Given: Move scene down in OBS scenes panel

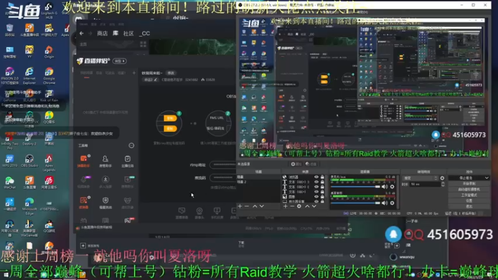Looking at the screenshot, I should tap(261, 207).
